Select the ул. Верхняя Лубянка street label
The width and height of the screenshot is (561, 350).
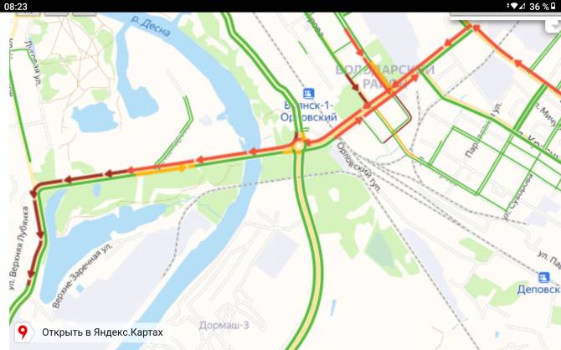(x=19, y=248)
